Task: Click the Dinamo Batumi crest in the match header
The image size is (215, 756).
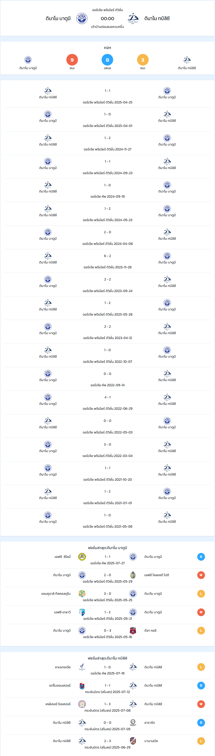Action: (x=82, y=19)
